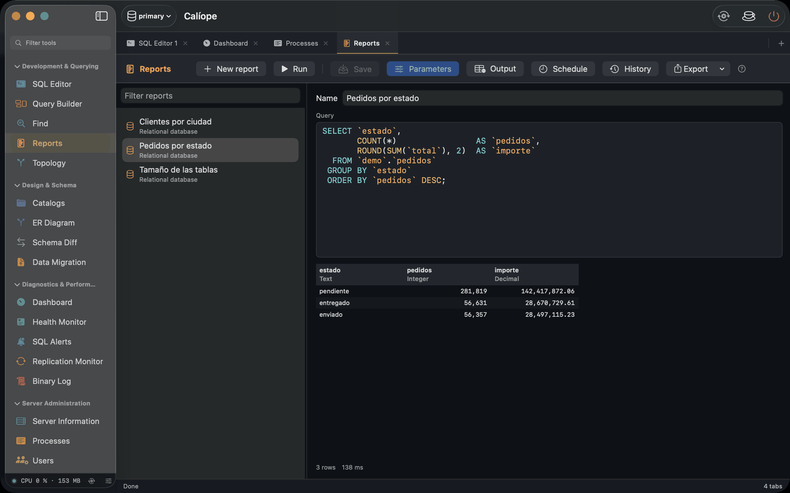Add a new tab with plus icon
The image size is (790, 493).
(781, 43)
